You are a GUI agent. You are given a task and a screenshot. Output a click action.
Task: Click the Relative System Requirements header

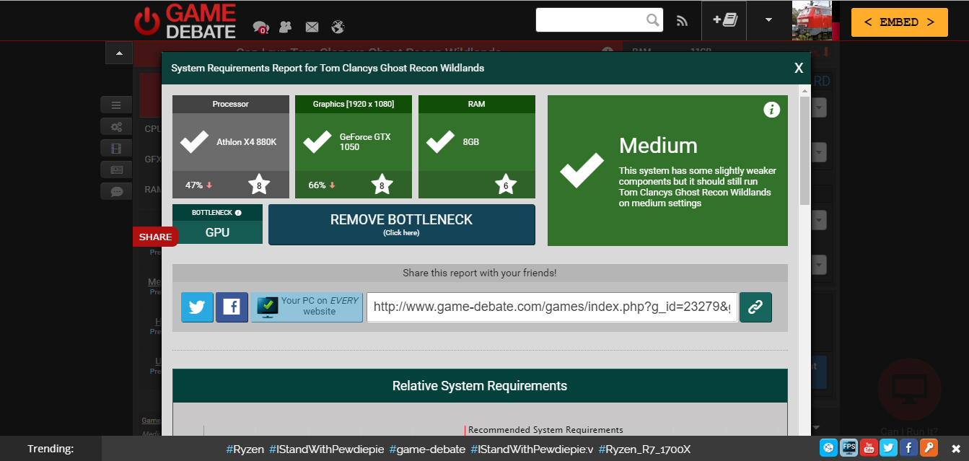[x=480, y=386]
